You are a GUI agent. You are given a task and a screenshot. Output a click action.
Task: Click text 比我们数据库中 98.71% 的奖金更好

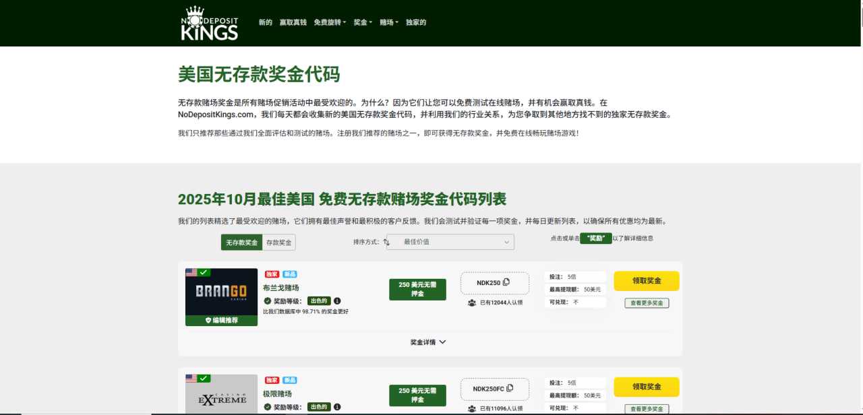(305, 312)
